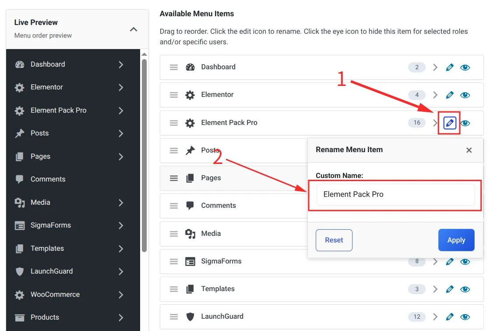Click the Apply button in rename dialog
This screenshot has height=331, width=497.
456,240
